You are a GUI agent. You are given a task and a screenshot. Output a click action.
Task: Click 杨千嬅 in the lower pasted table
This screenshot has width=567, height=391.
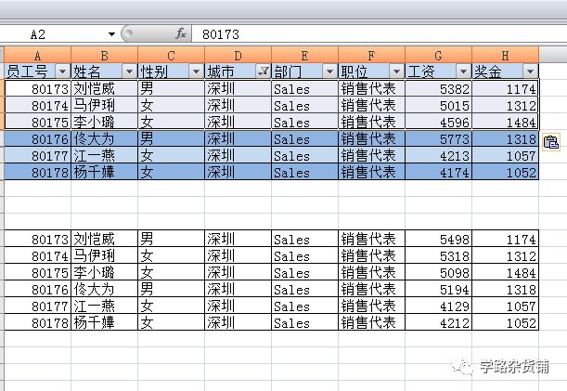click(94, 322)
